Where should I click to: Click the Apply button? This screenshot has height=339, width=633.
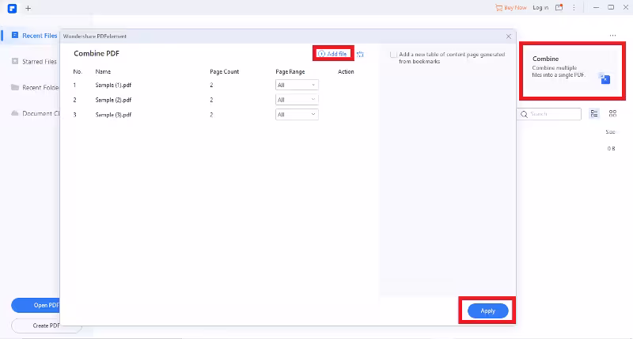point(487,310)
